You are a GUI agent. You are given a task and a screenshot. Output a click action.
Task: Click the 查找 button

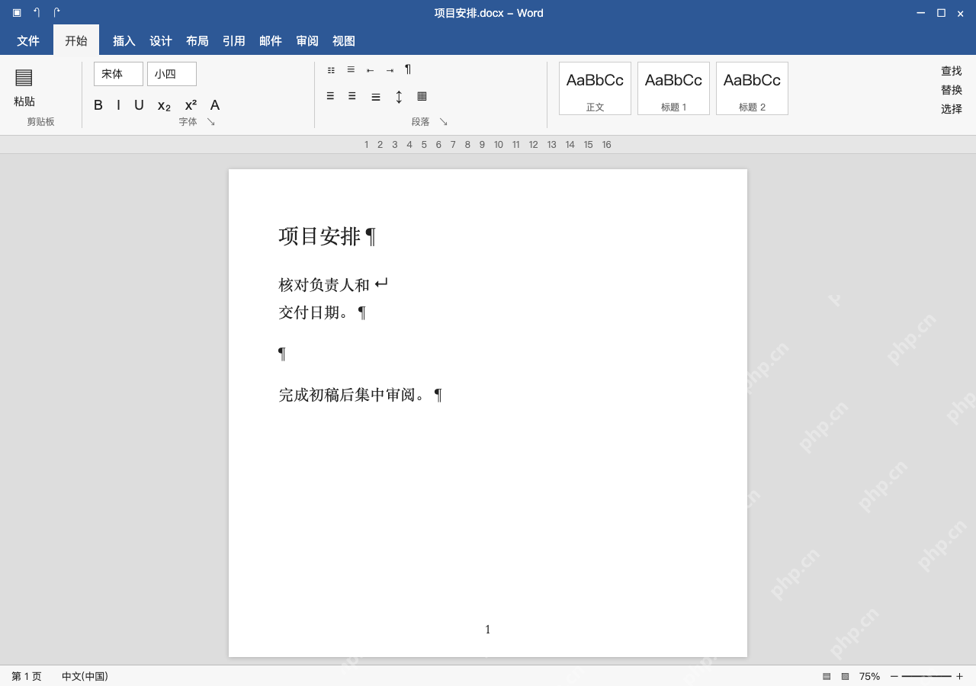(x=952, y=71)
